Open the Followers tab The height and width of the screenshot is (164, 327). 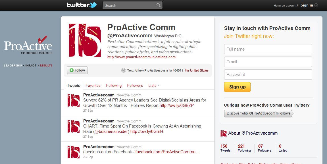pos(135,85)
